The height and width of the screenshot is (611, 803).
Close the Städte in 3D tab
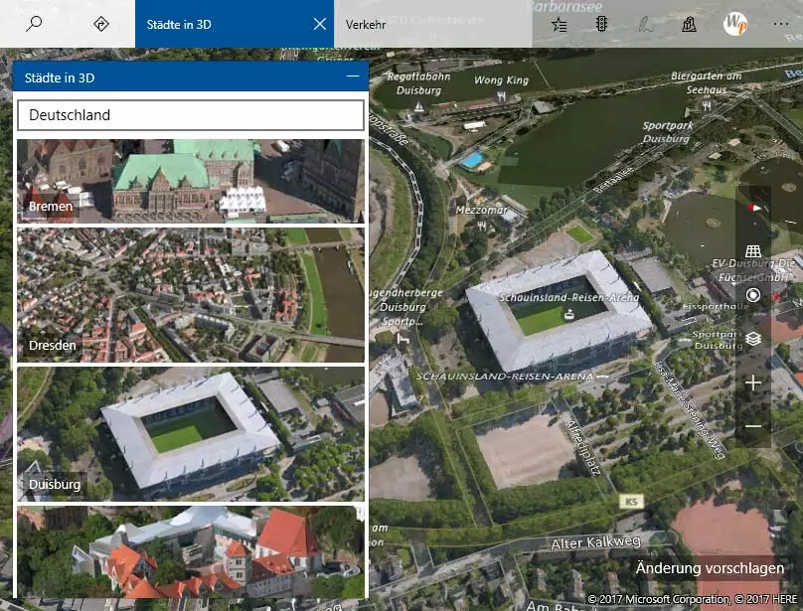pos(319,24)
